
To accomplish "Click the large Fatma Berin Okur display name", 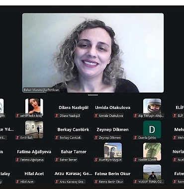I will click(112, 174).
